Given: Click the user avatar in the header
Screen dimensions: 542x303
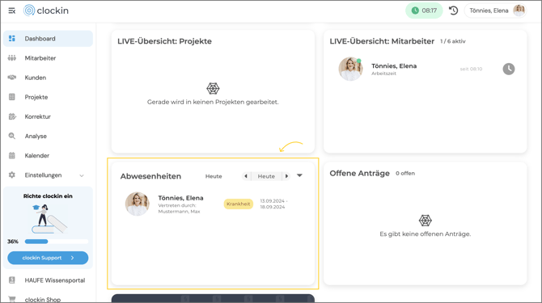Looking at the screenshot, I should [519, 11].
